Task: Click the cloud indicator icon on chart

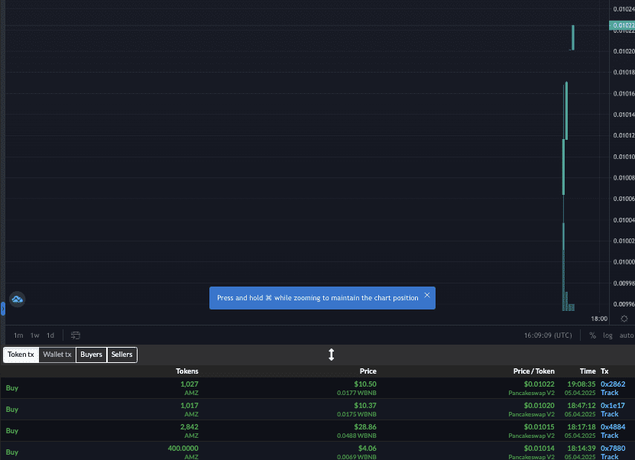Action: pyautogui.click(x=17, y=300)
